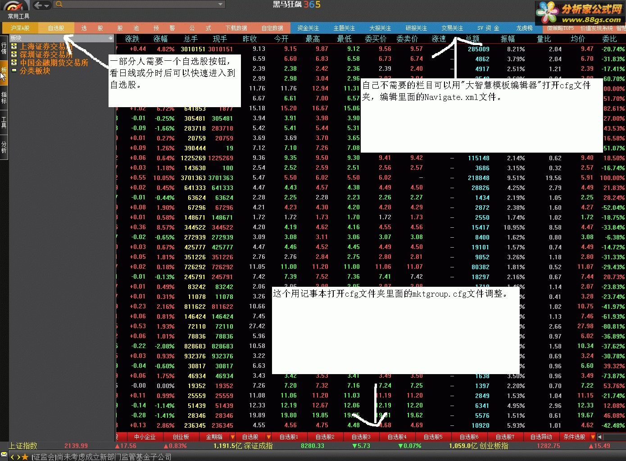
Task: Open the 龙虎榜 tab
Action: point(524,28)
